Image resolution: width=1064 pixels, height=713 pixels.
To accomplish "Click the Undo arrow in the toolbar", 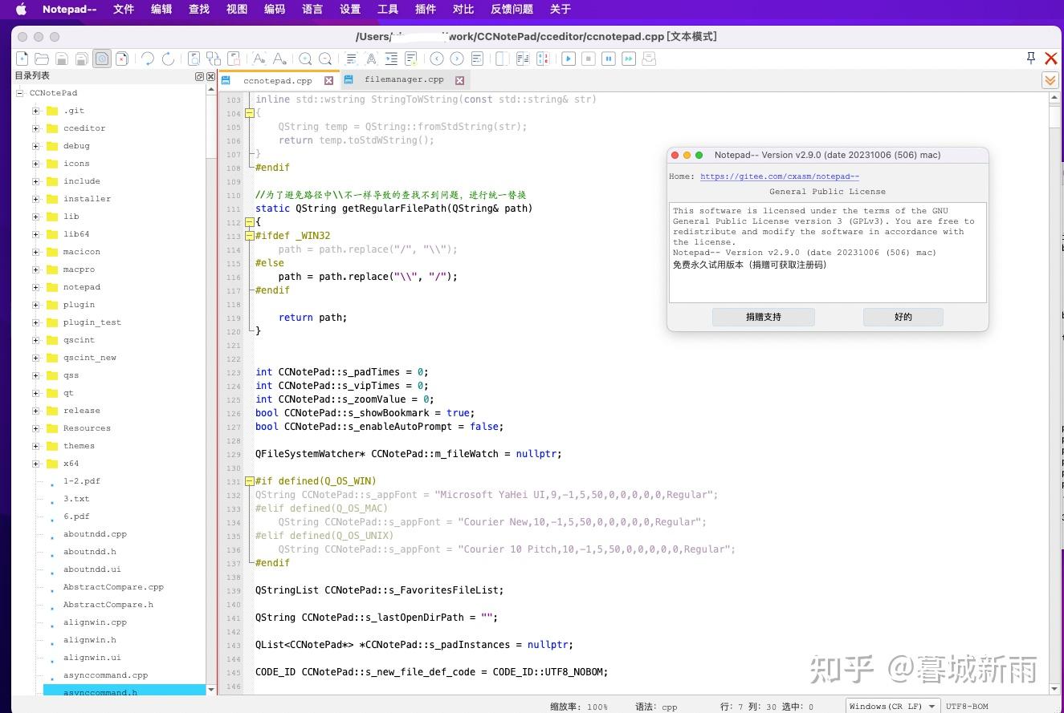I will 146,59.
